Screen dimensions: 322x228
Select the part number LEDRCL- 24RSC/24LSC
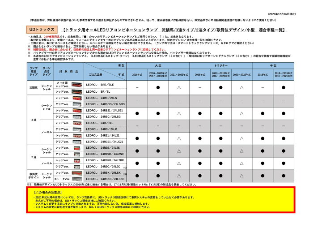tap(103, 116)
